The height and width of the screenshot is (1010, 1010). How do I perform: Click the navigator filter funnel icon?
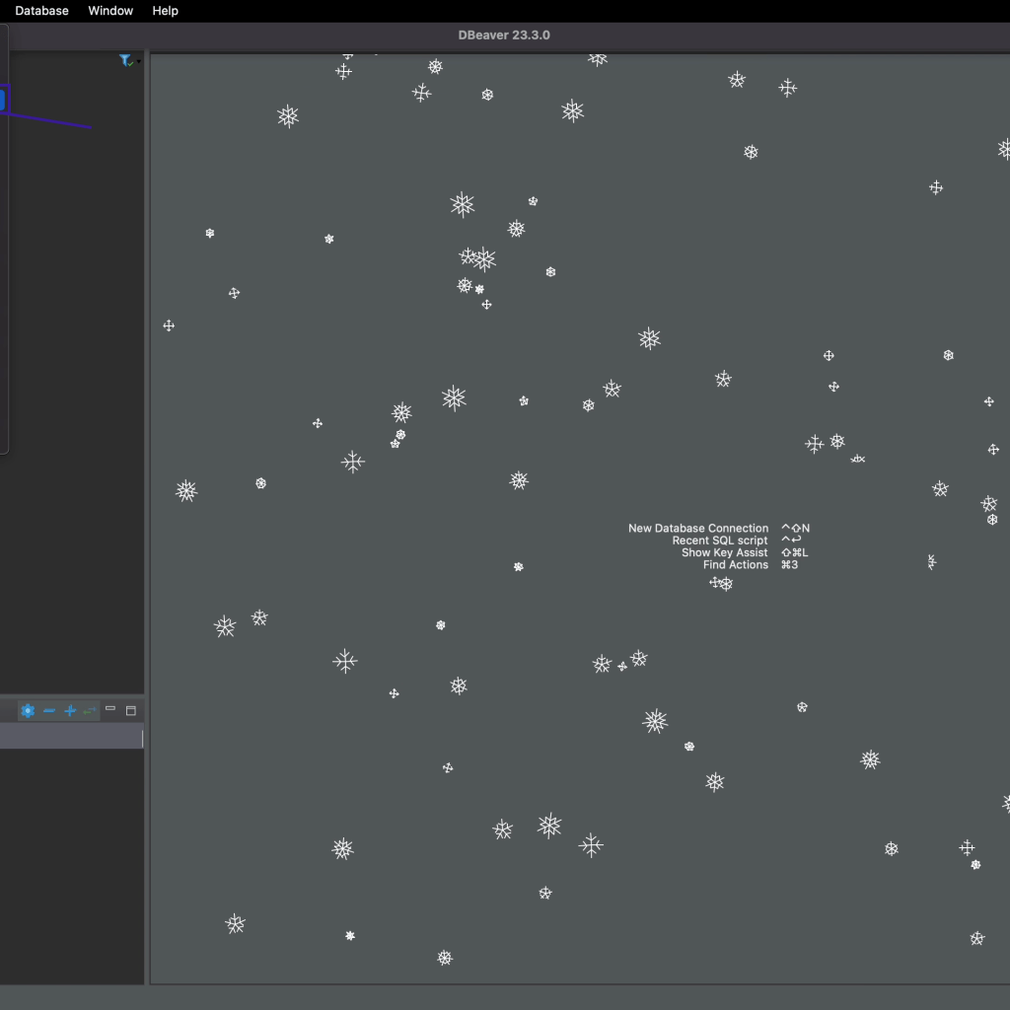[x=125, y=61]
